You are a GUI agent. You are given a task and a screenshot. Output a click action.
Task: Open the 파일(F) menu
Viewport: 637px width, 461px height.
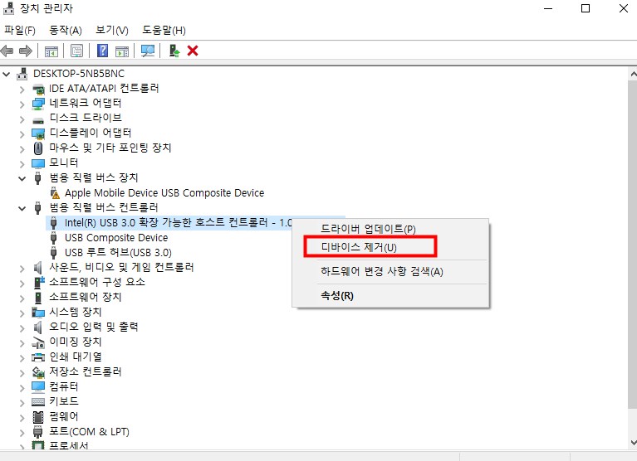19,31
